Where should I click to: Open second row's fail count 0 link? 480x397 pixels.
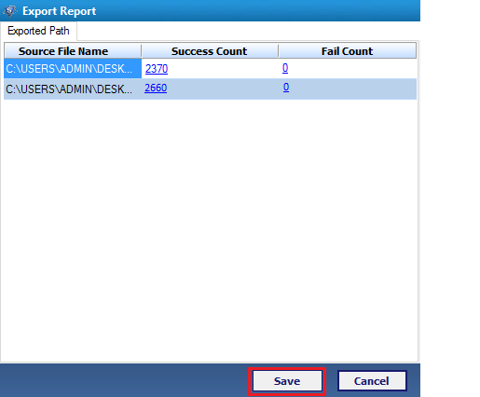point(286,88)
